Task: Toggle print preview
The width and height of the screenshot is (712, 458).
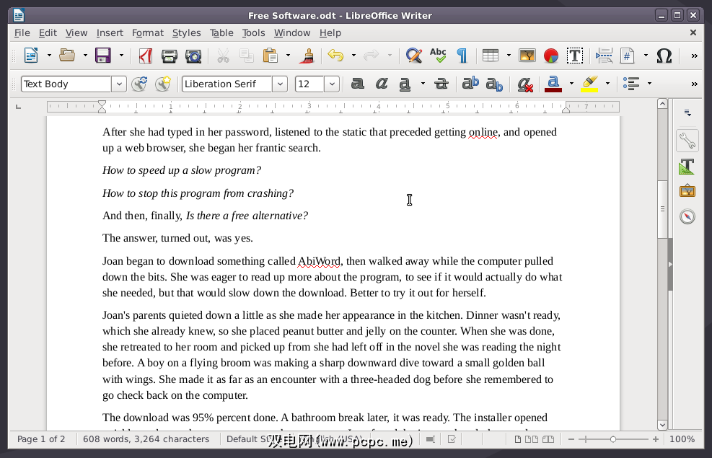Action: (193, 56)
